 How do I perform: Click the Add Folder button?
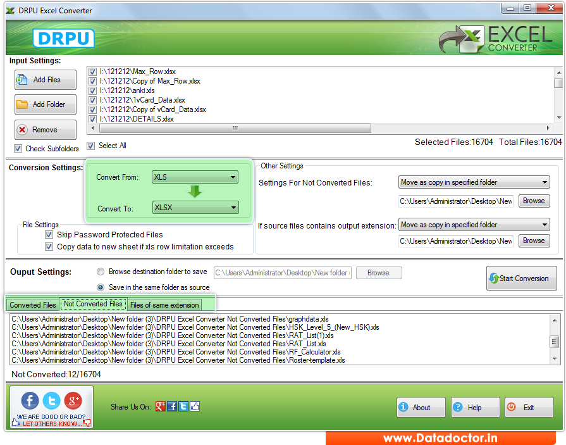(x=45, y=104)
